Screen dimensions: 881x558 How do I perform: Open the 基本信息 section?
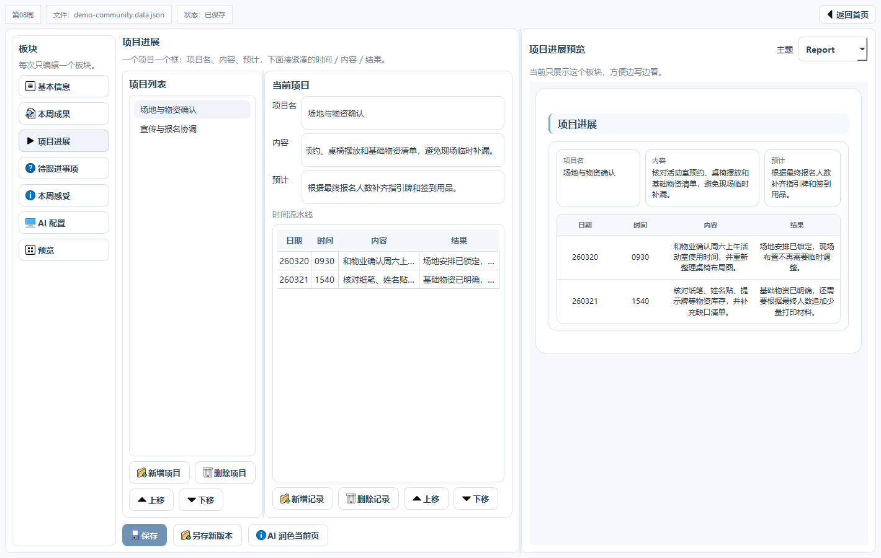tap(64, 86)
